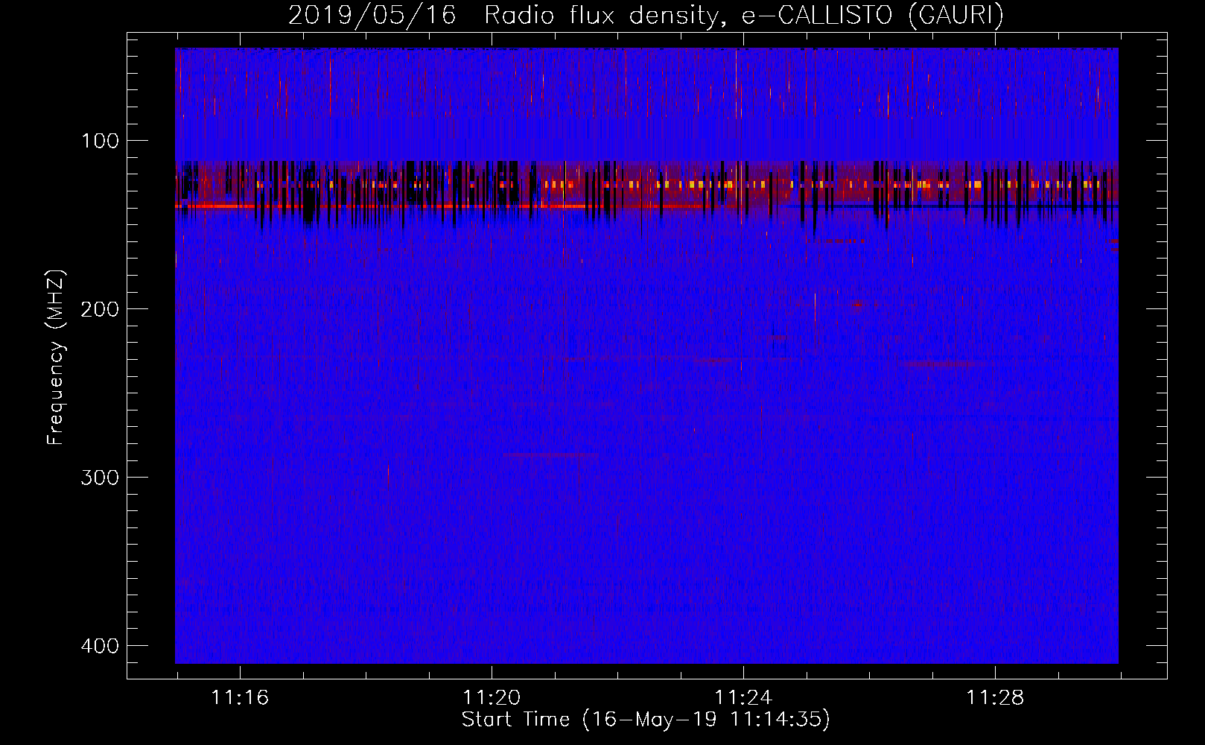
Task: Click the 11:16 time axis label
Action: pos(240,698)
